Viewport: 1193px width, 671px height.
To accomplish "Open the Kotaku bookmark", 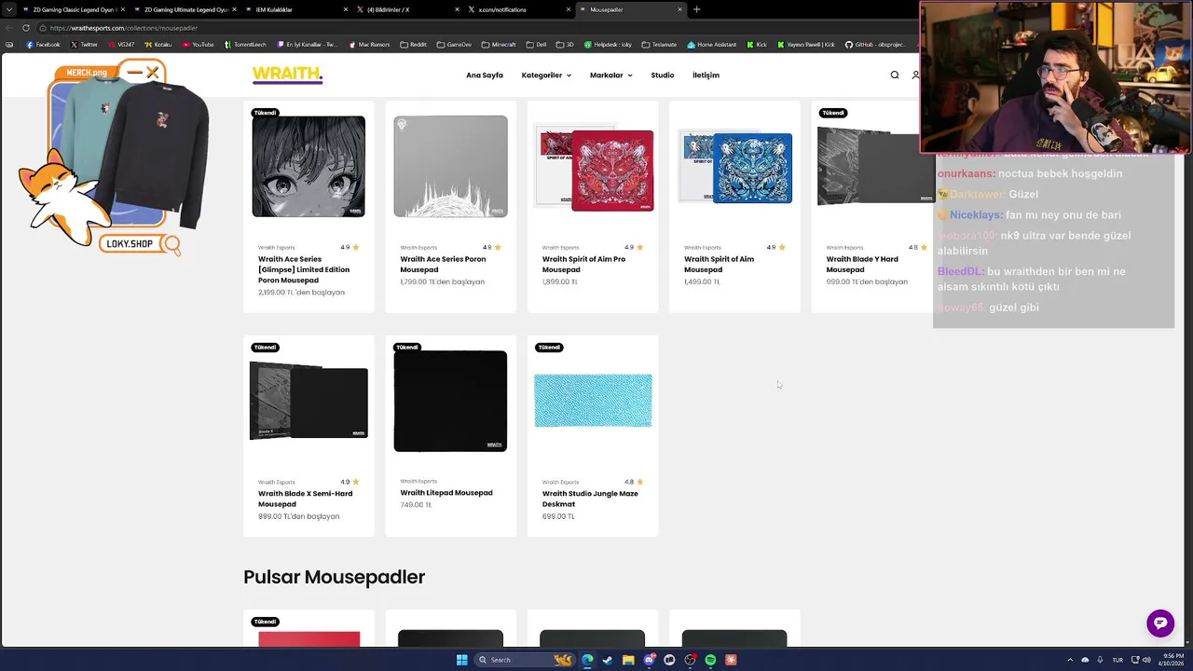I will tap(158, 45).
